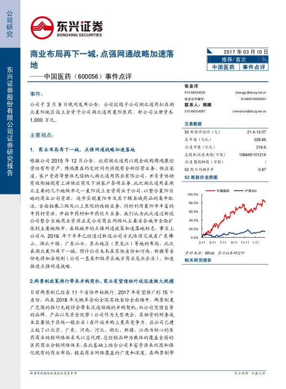Viewport: 286px width, 389px height.
Task: Click email chenshun@dxzq.net.cn
Action: click(x=250, y=111)
